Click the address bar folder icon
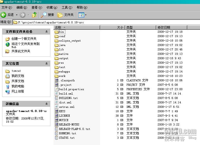Image resolution: width=200 pixels, height=145 pixels. [15, 23]
